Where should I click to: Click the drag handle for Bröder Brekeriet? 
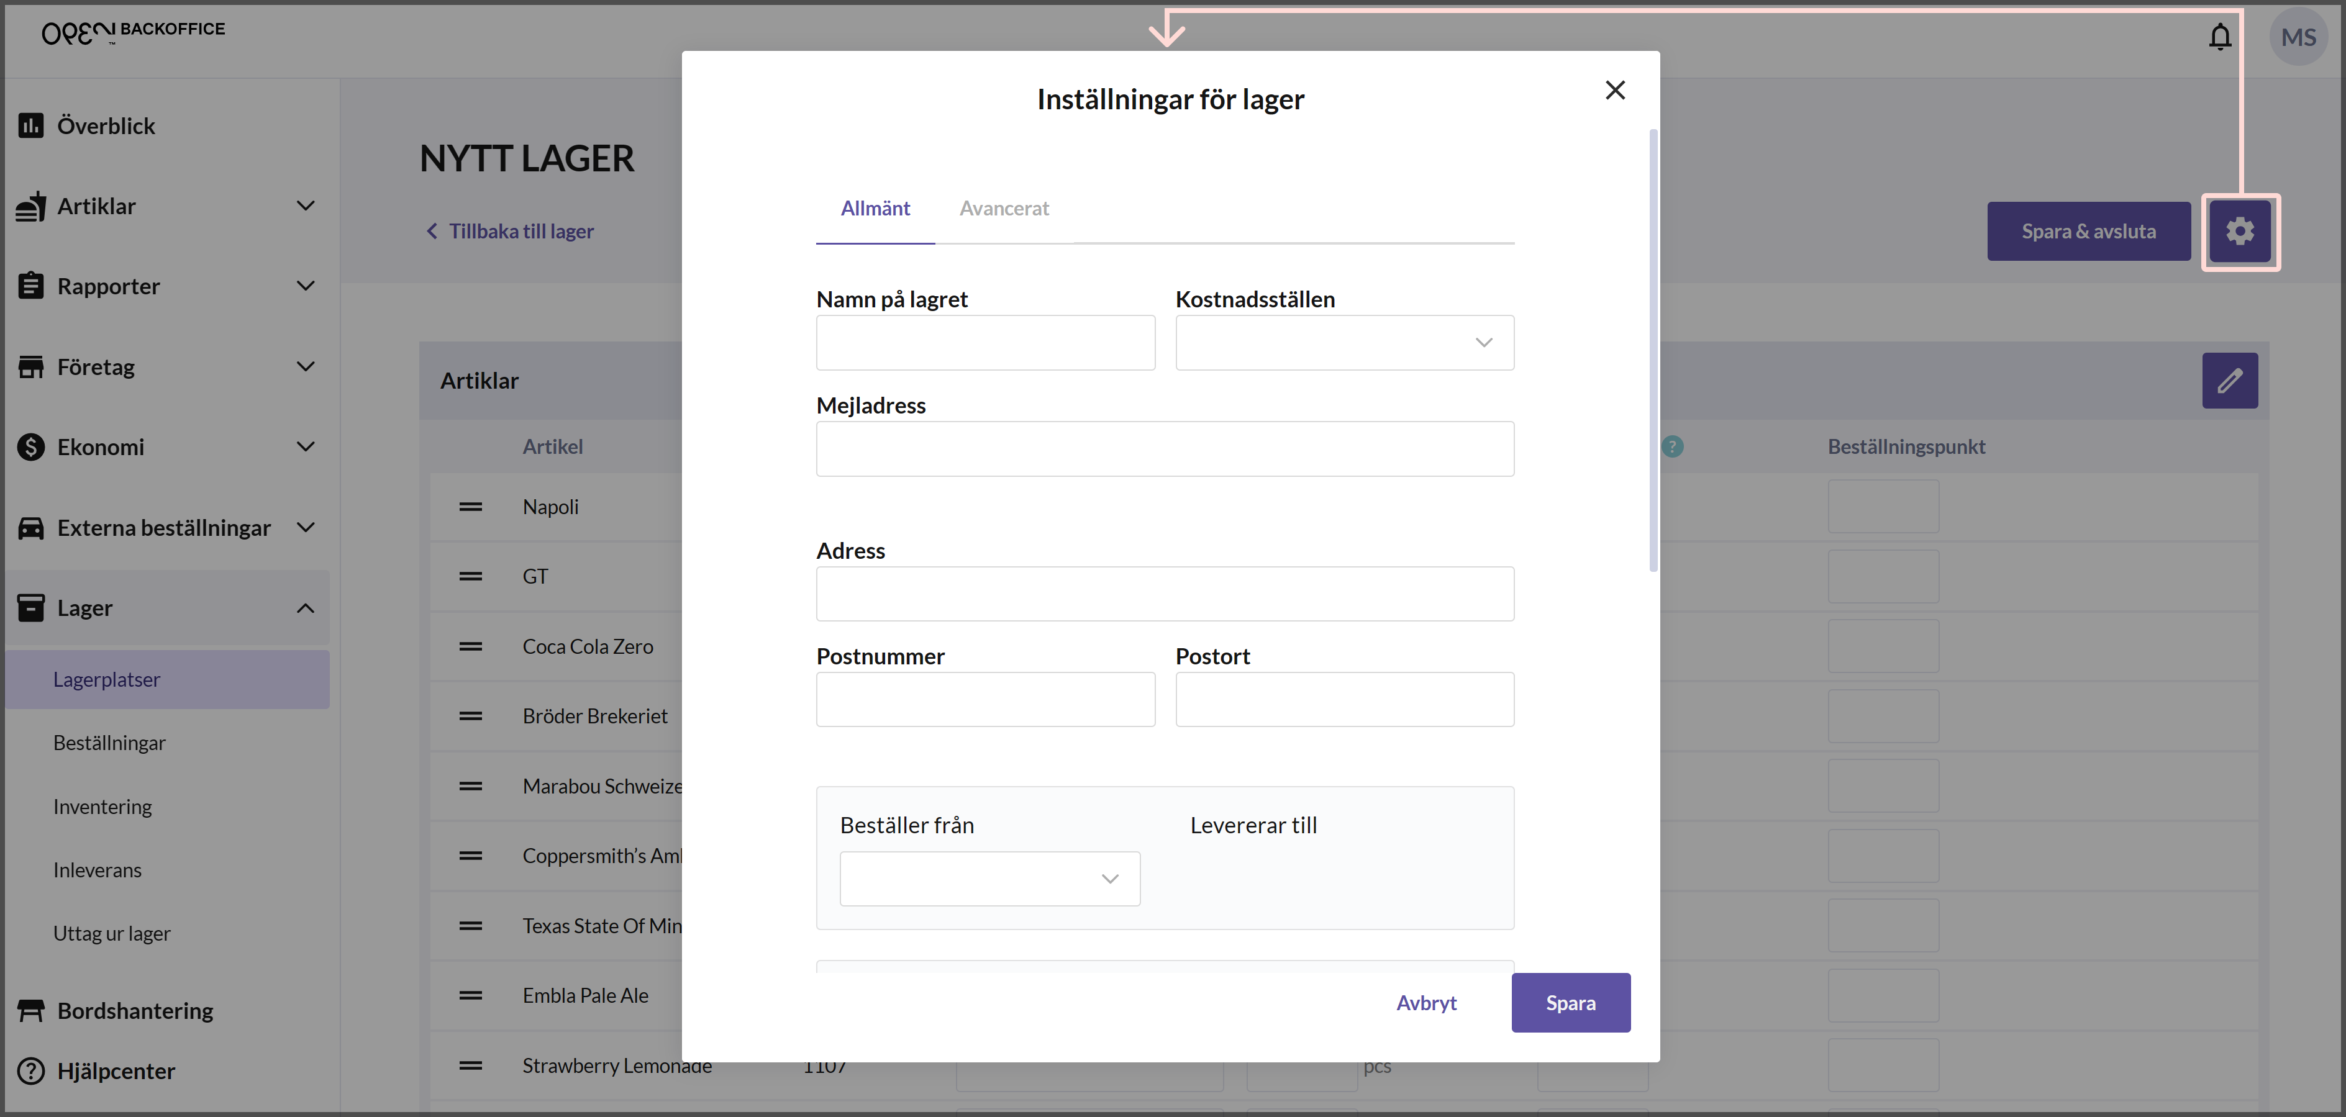pos(470,717)
